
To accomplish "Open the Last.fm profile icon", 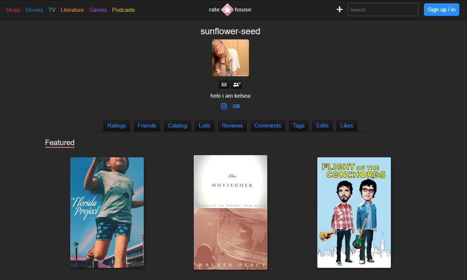I will 236,106.
